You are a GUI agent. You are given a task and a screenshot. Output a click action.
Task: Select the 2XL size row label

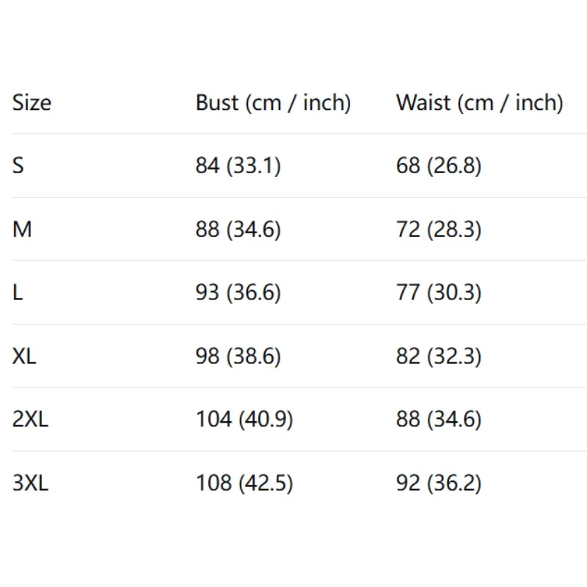[x=30, y=420]
